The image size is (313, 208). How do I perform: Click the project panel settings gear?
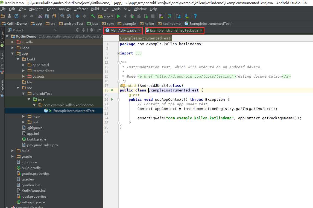[92, 30]
